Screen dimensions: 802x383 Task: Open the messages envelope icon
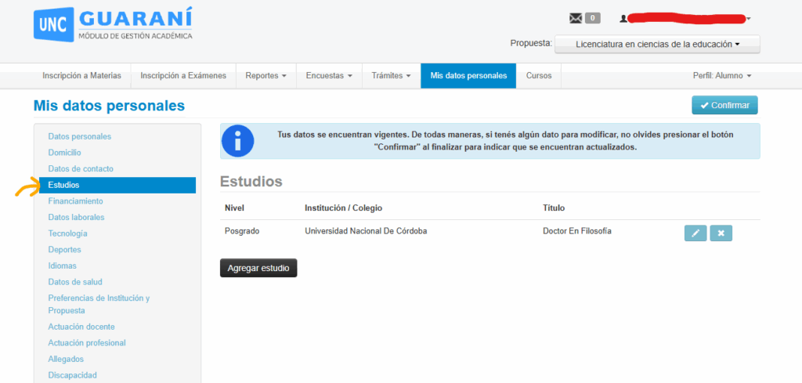click(x=576, y=18)
